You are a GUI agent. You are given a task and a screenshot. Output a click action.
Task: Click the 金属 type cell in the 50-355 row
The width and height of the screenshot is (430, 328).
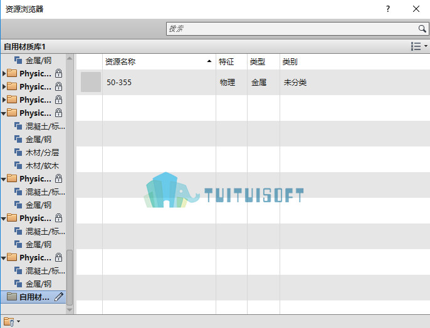(x=259, y=83)
